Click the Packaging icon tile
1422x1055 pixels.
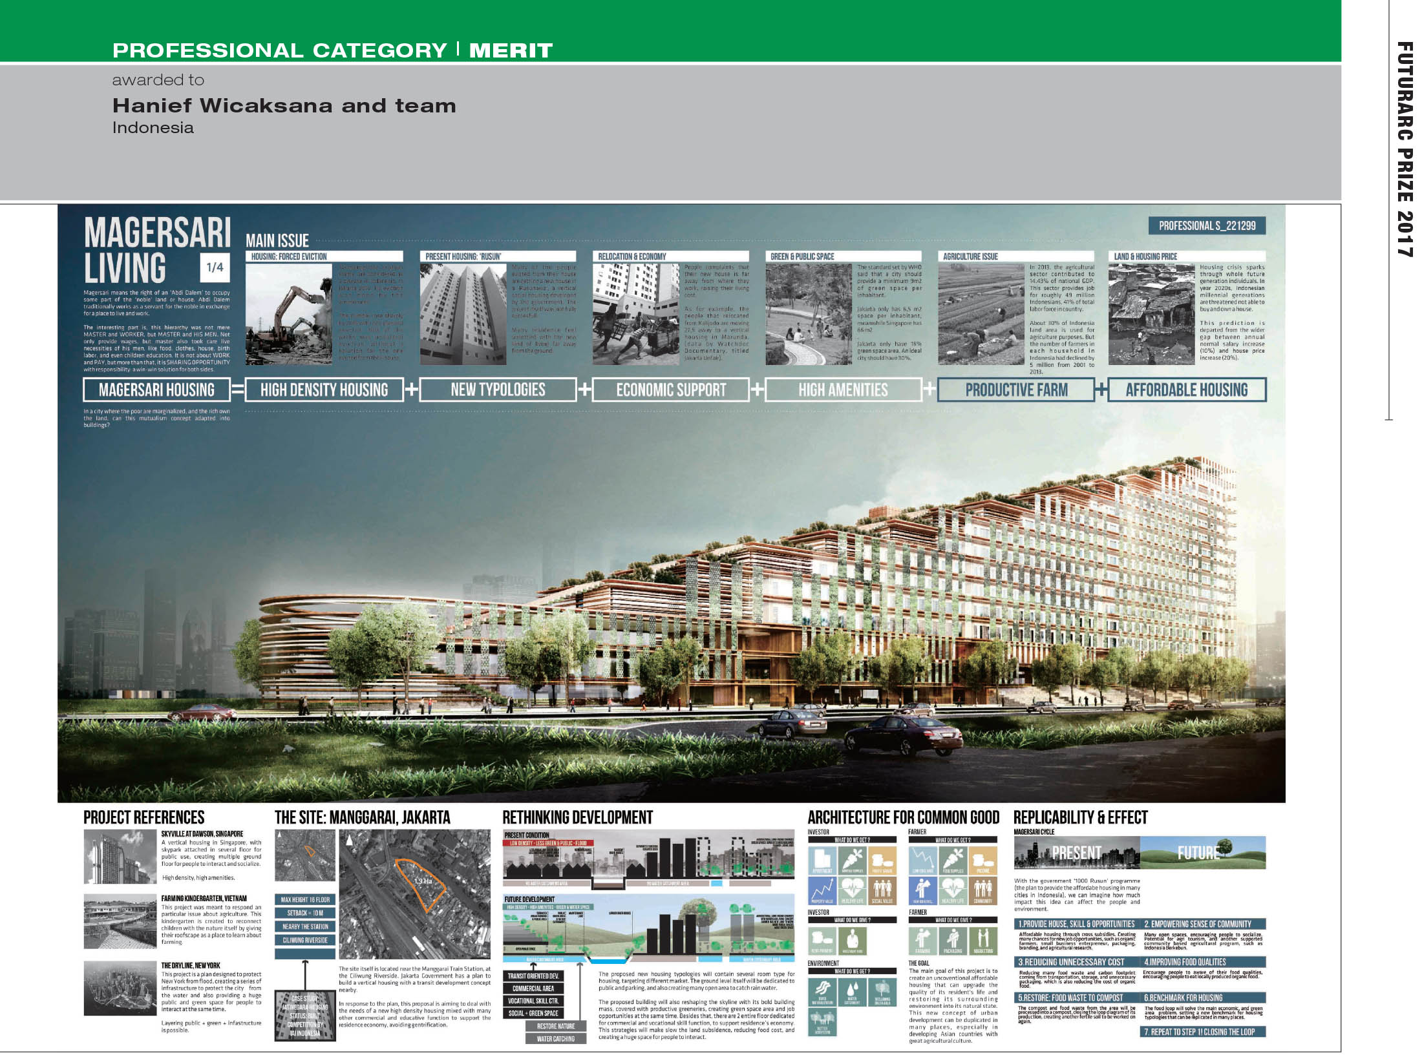[953, 941]
